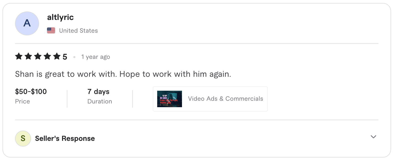Click the '1 year ago' timestamp
This screenshot has width=396, height=162.
coord(96,57)
